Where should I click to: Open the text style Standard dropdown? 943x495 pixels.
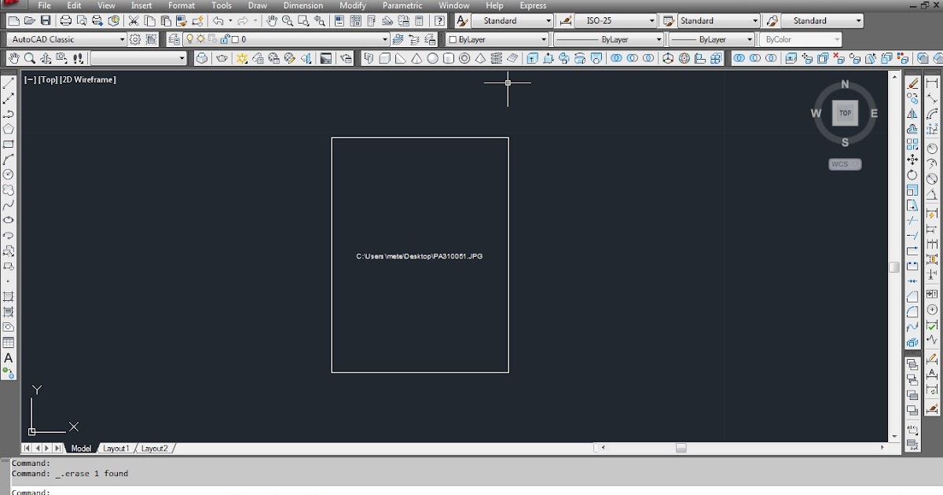pos(512,20)
